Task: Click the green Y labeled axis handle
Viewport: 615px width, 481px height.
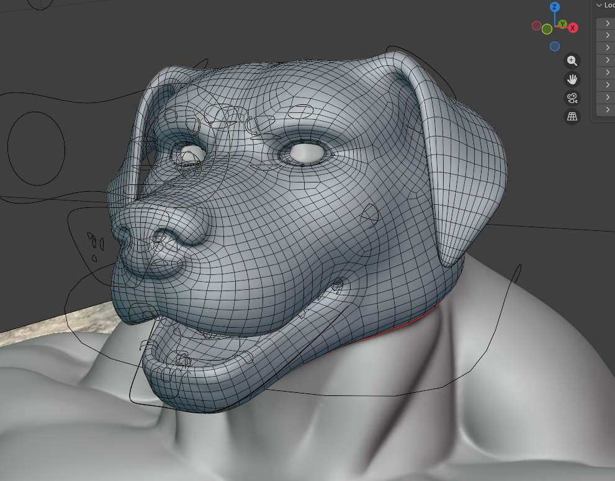Action: coord(562,24)
